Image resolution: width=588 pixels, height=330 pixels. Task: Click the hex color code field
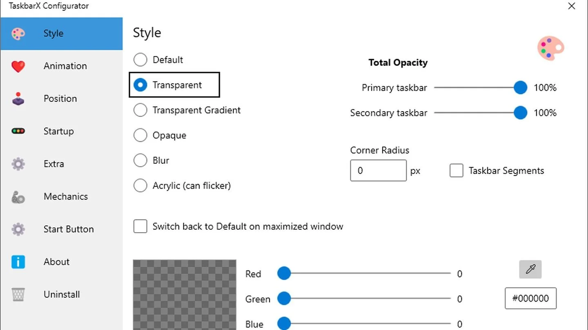tap(530, 298)
